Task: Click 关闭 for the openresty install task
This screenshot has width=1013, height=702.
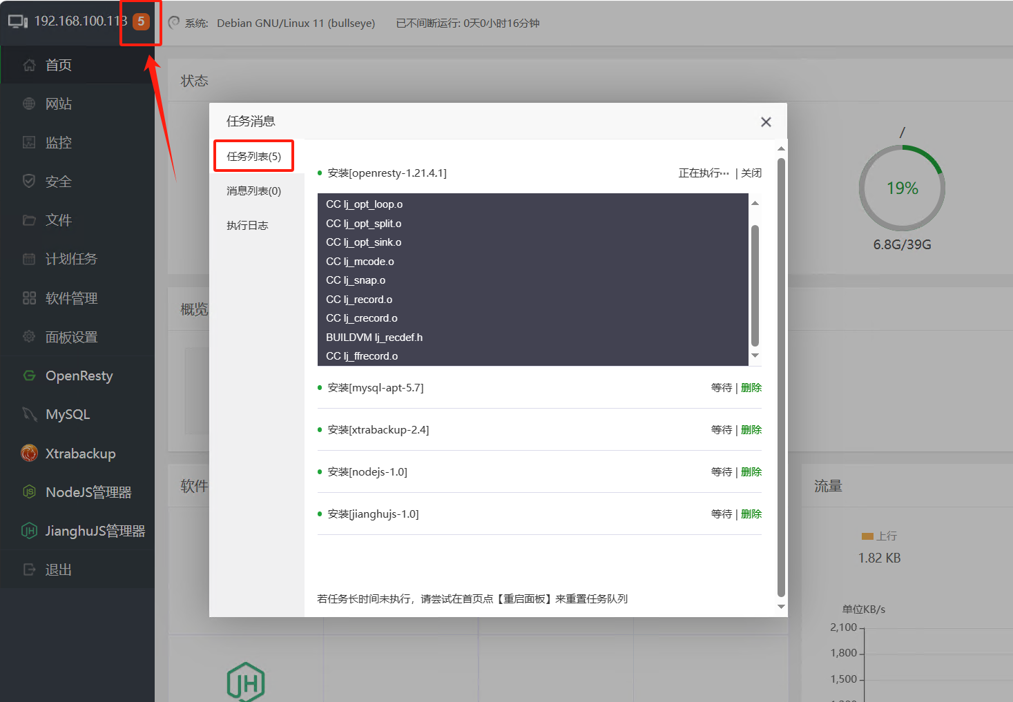Action: [751, 173]
